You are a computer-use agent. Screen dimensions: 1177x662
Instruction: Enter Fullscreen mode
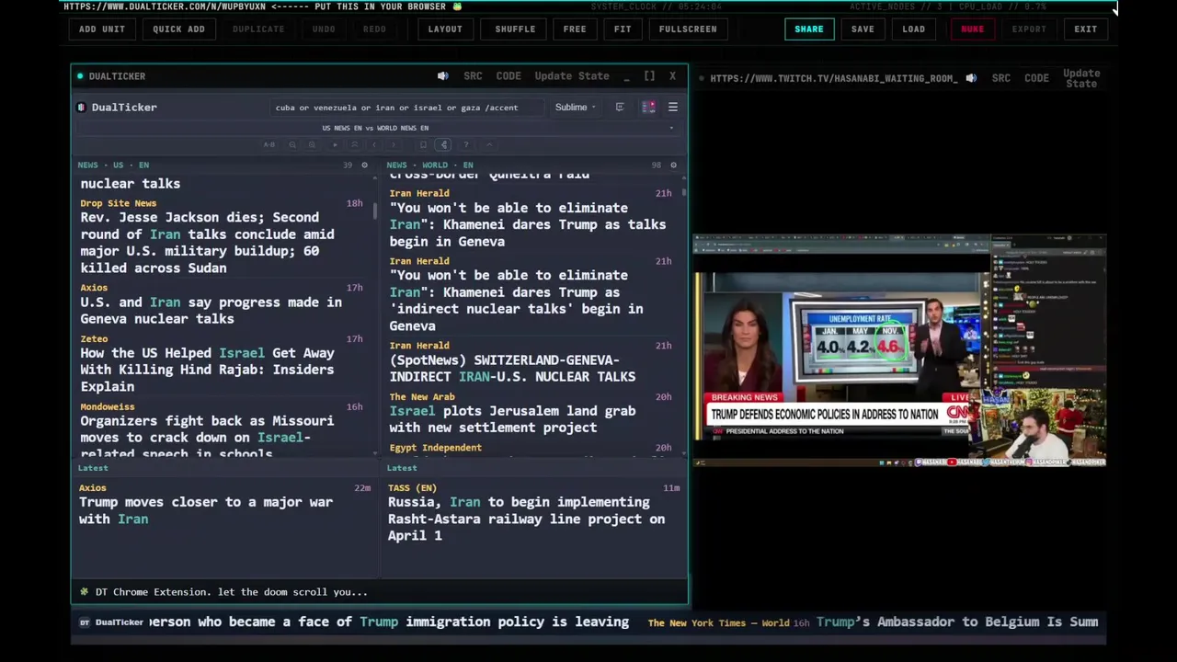(x=688, y=29)
